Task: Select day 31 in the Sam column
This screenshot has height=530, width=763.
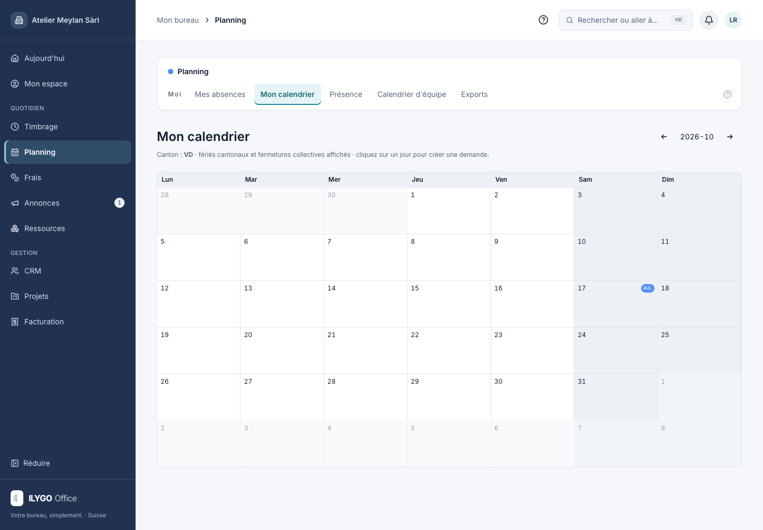Action: click(x=616, y=397)
